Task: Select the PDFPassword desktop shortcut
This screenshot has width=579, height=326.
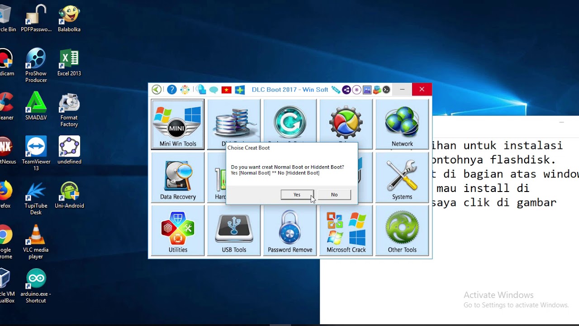Action: 36,19
